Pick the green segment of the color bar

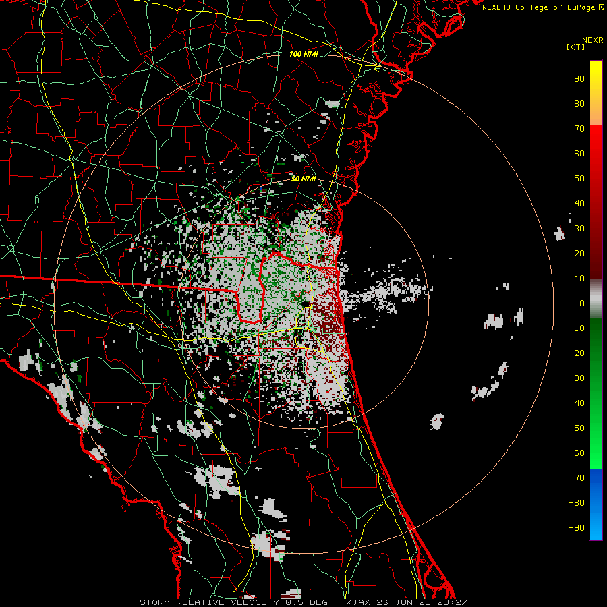(x=596, y=393)
